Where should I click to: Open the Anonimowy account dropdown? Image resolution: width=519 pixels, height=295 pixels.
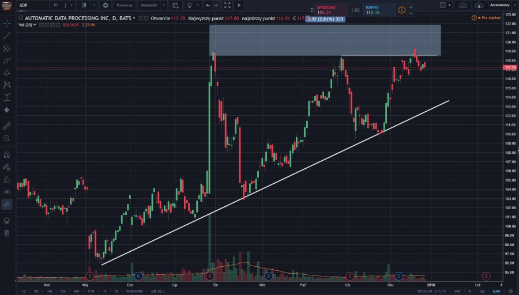[x=499, y=5]
